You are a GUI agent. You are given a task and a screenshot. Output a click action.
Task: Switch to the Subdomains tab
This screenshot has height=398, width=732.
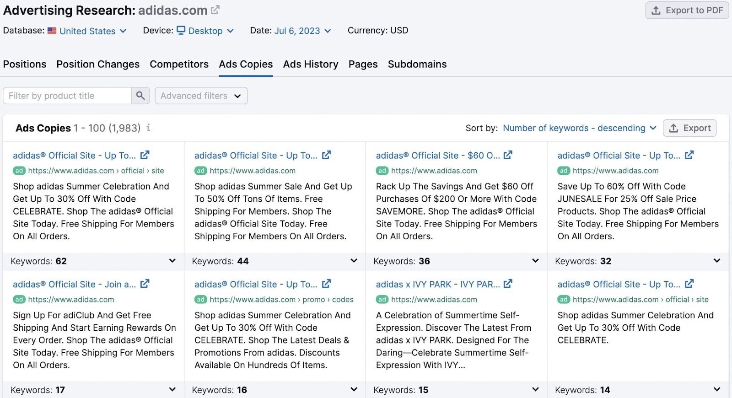click(417, 64)
